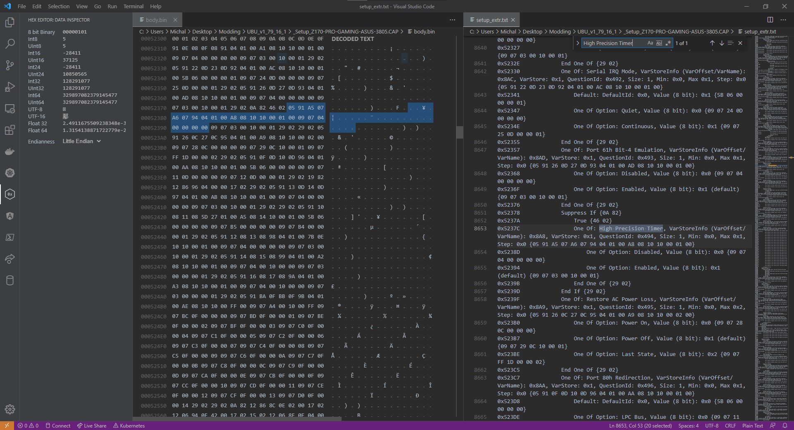Open Run and Debug view
This screenshot has width=794, height=430.
pos(10,86)
